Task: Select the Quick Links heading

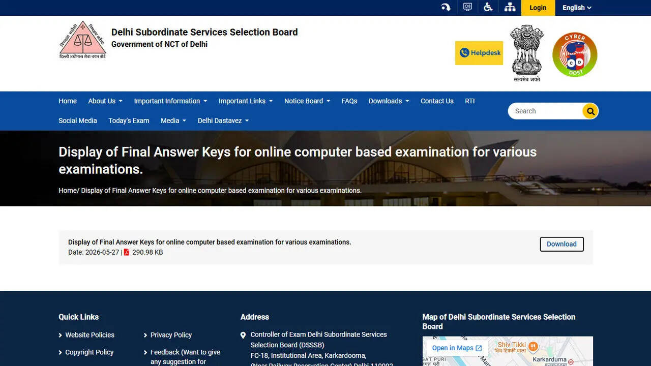Action: 78,317
